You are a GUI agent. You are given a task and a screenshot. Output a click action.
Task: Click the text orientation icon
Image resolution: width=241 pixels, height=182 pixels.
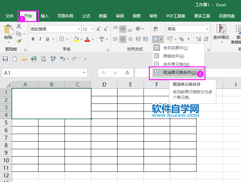coord(138,29)
